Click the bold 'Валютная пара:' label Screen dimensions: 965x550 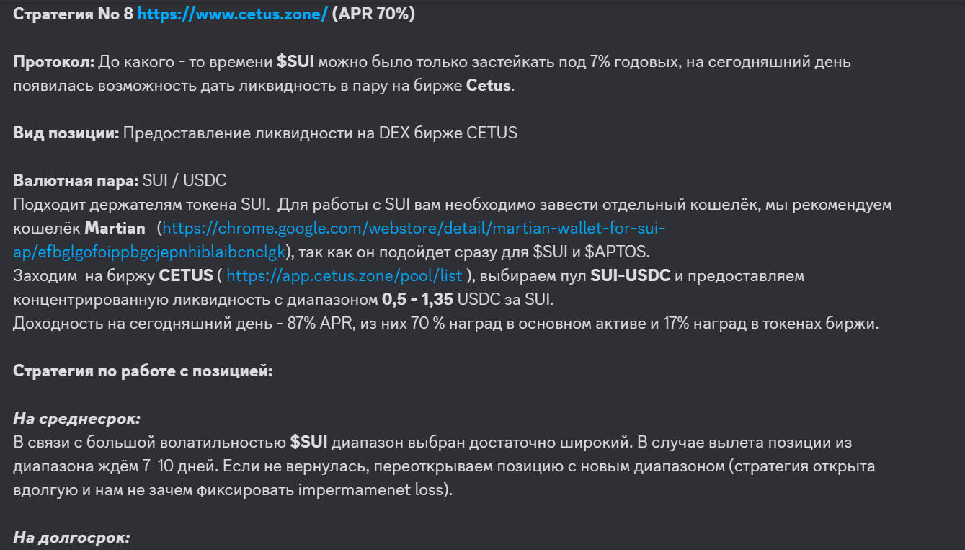(76, 181)
